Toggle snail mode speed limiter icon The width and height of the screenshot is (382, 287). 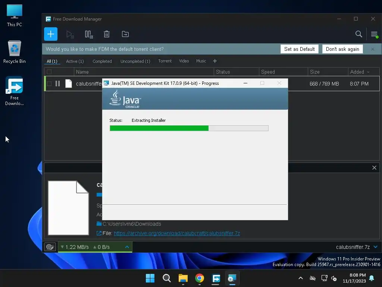[50, 247]
